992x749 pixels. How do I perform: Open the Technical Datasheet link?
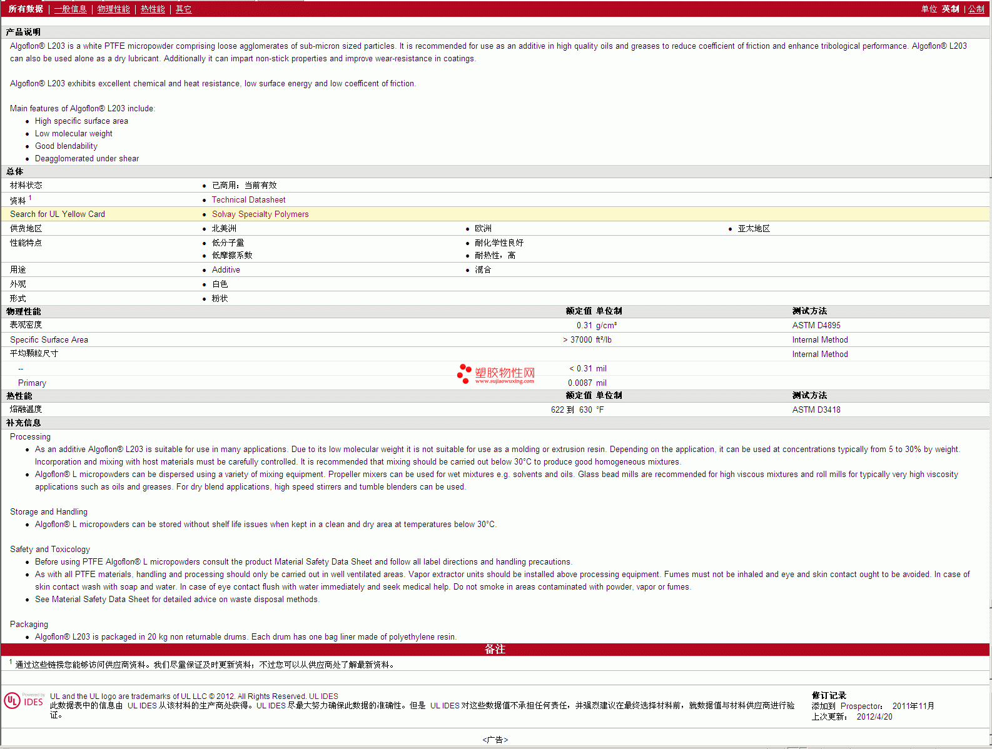(x=248, y=199)
